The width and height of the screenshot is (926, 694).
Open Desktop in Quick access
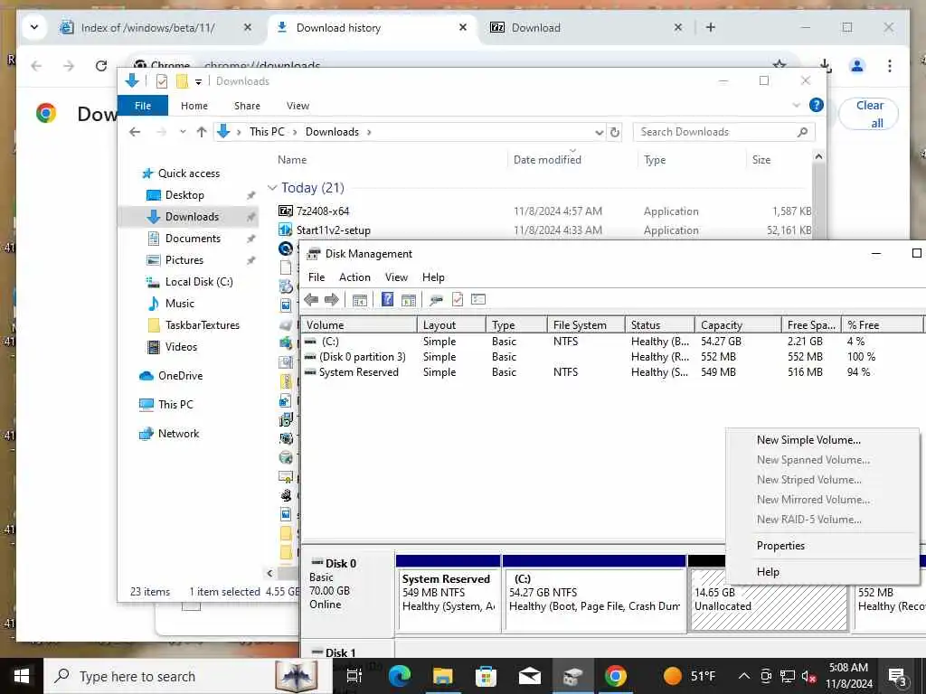pyautogui.click(x=184, y=195)
